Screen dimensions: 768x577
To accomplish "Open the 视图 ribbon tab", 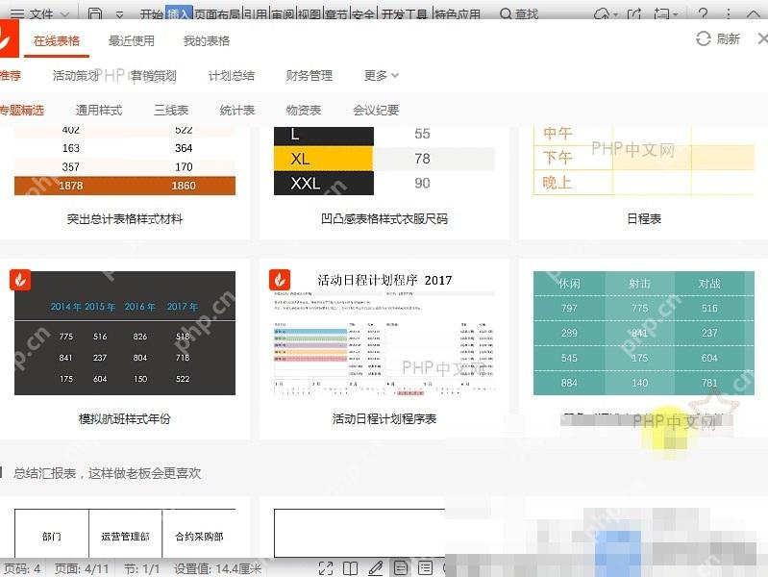I will (310, 14).
